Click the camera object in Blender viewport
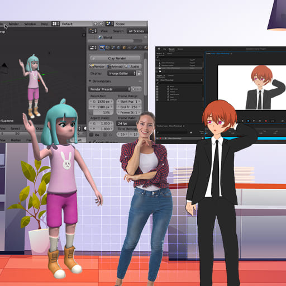This screenshot has width=286, height=286. click(4, 68)
